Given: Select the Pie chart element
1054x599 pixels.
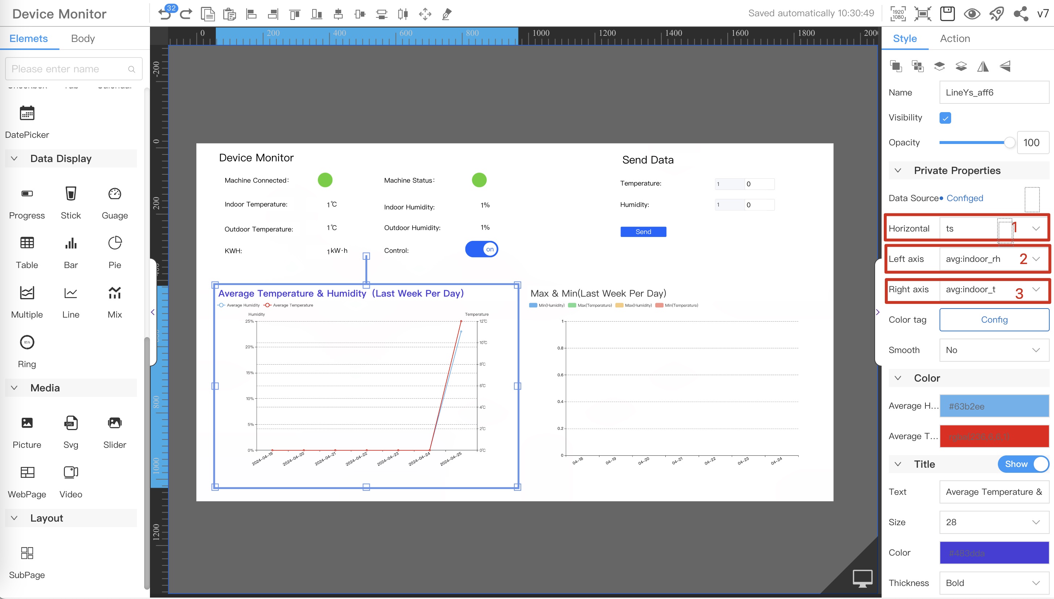Looking at the screenshot, I should coord(114,252).
